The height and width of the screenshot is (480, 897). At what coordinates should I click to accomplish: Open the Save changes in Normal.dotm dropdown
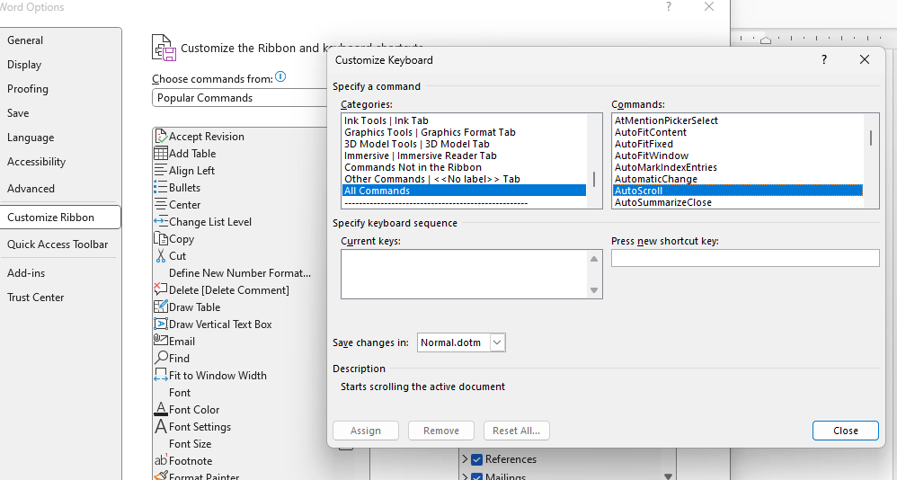point(497,342)
